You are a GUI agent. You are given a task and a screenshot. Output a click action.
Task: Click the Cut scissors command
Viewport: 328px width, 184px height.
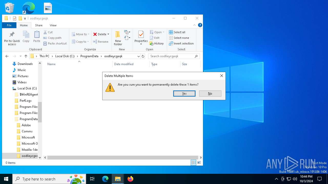[x=48, y=32]
